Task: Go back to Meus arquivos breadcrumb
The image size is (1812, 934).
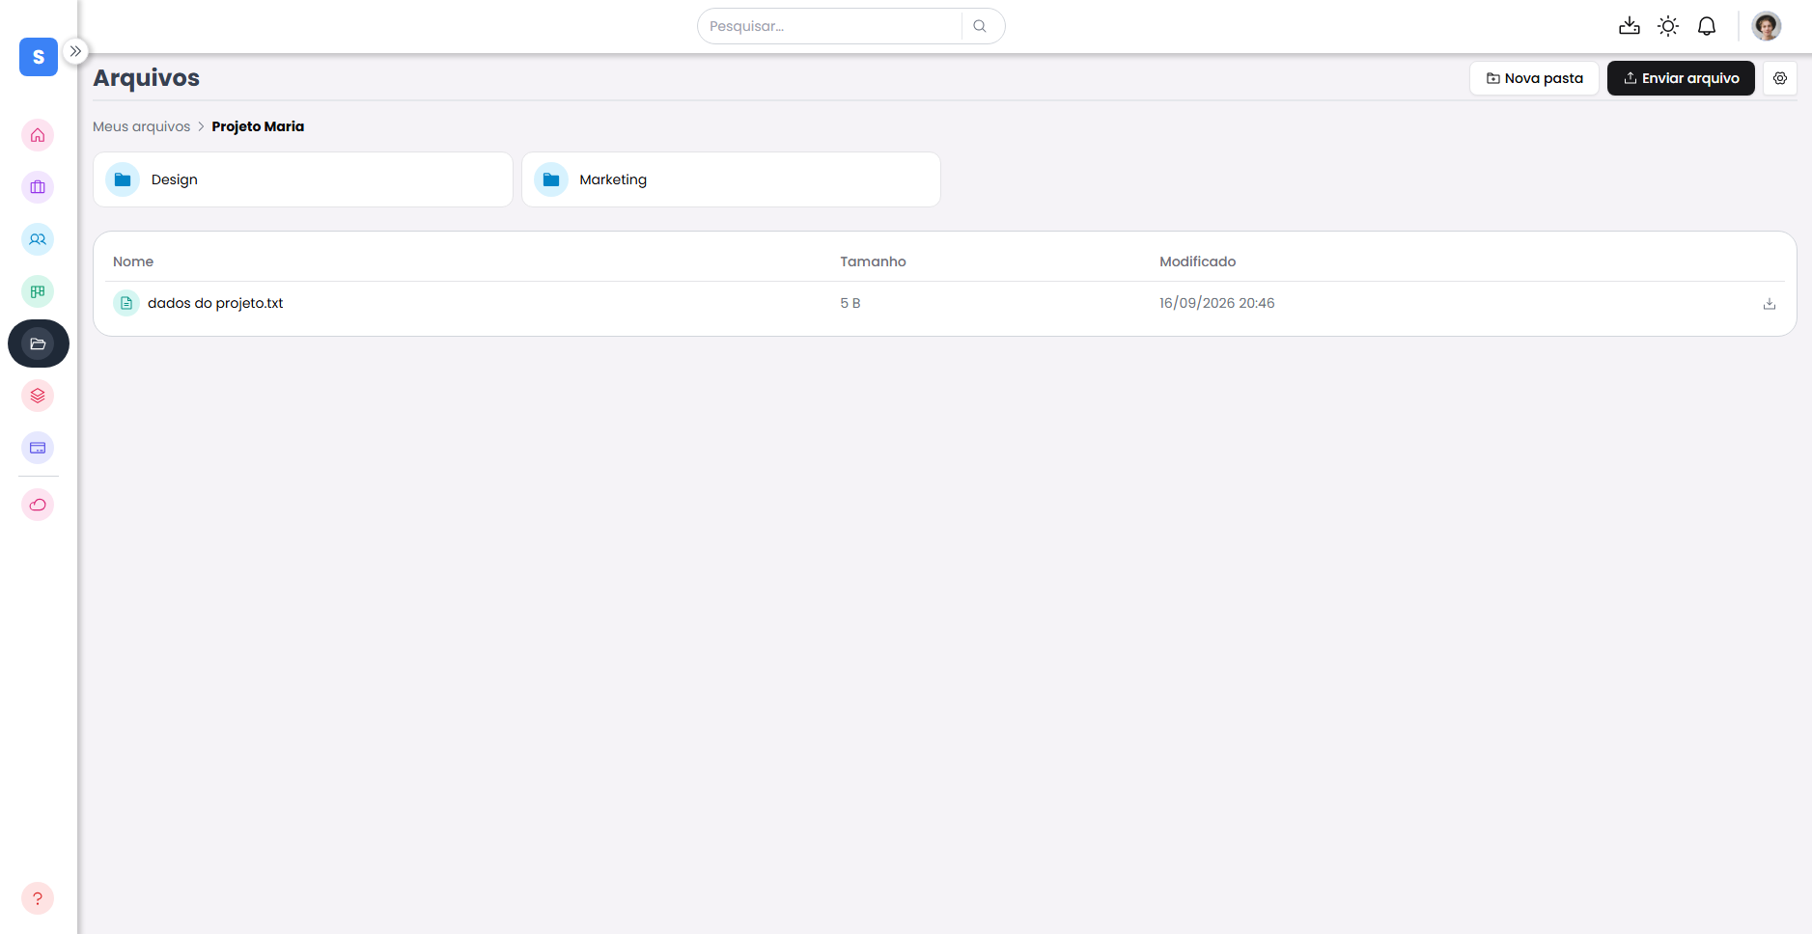Action: point(142,126)
